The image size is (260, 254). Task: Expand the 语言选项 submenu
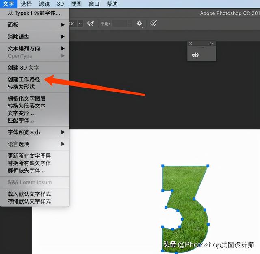35,144
